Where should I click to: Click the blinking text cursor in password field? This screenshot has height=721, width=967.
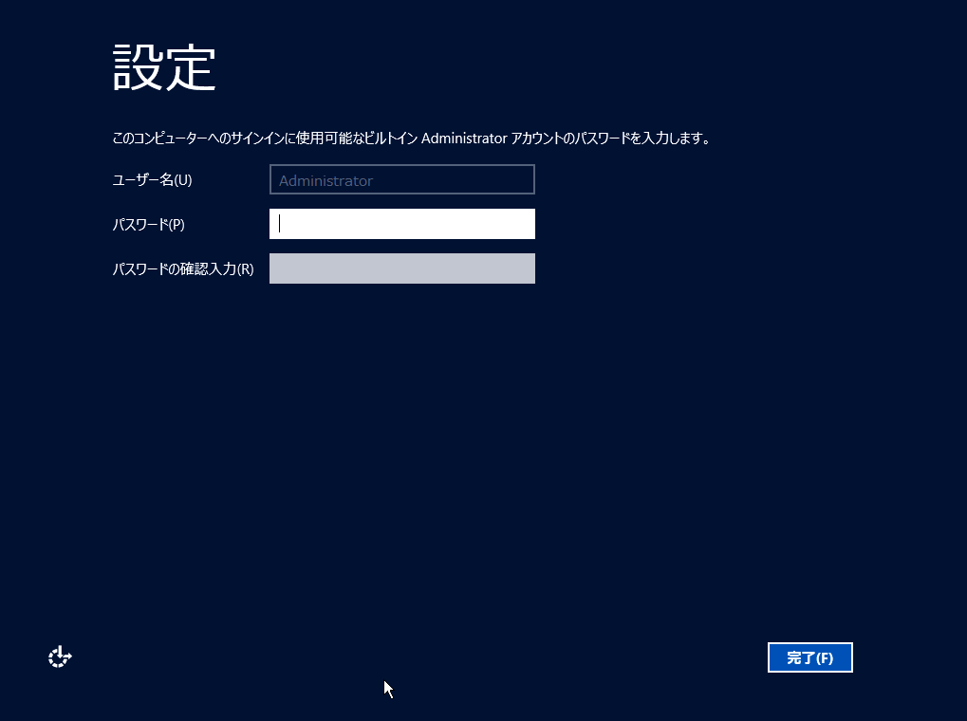tap(279, 223)
